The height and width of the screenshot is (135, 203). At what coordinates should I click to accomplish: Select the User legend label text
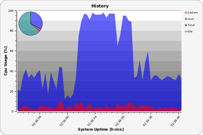pos(190,19)
